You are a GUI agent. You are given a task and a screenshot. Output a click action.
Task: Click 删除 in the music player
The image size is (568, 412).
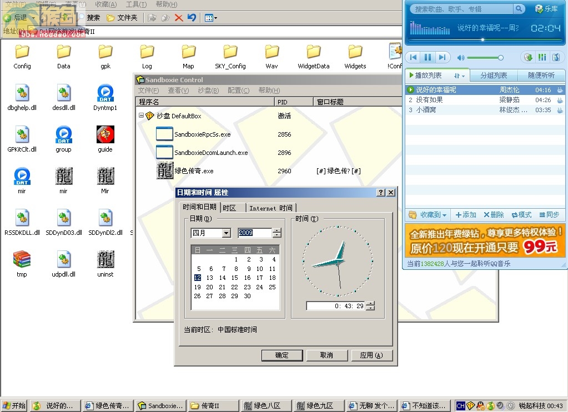click(494, 215)
